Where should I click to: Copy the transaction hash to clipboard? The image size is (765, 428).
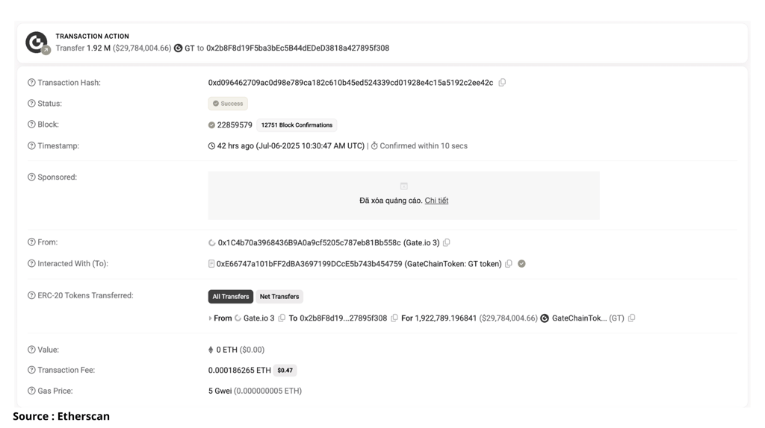502,83
